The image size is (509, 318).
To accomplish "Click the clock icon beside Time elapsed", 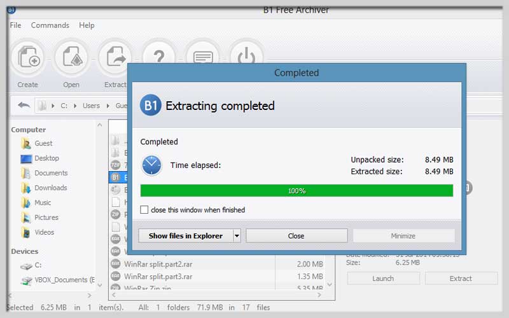I will (151, 165).
